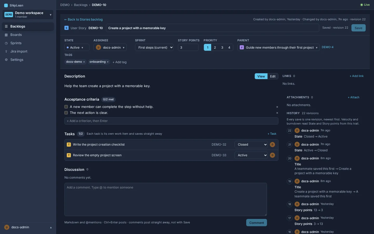Open the State dropdown
This screenshot has height=234, width=374.
77,48
